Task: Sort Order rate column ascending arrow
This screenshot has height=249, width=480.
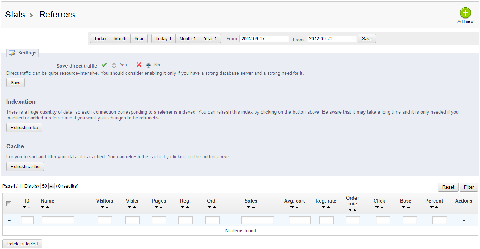Action: tap(355, 210)
